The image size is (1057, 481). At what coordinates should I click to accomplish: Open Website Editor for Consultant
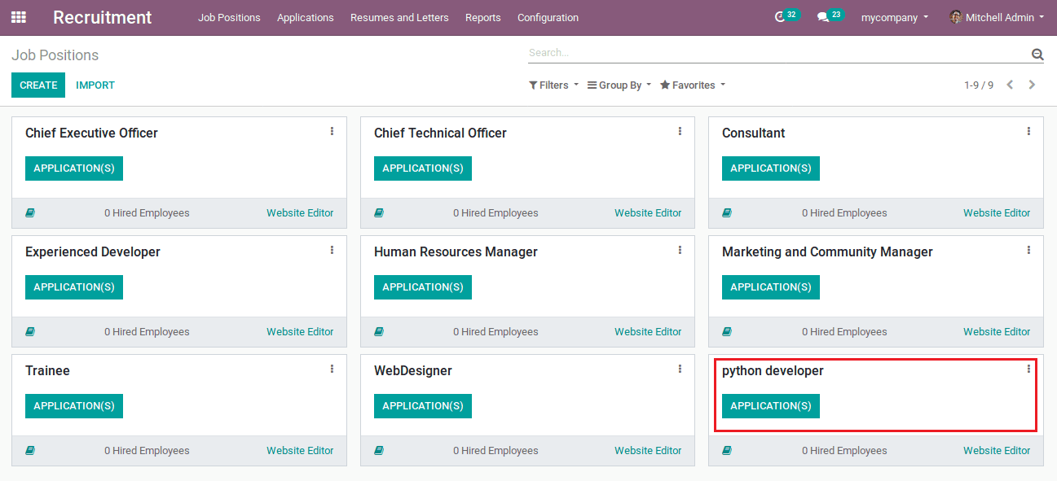(997, 213)
